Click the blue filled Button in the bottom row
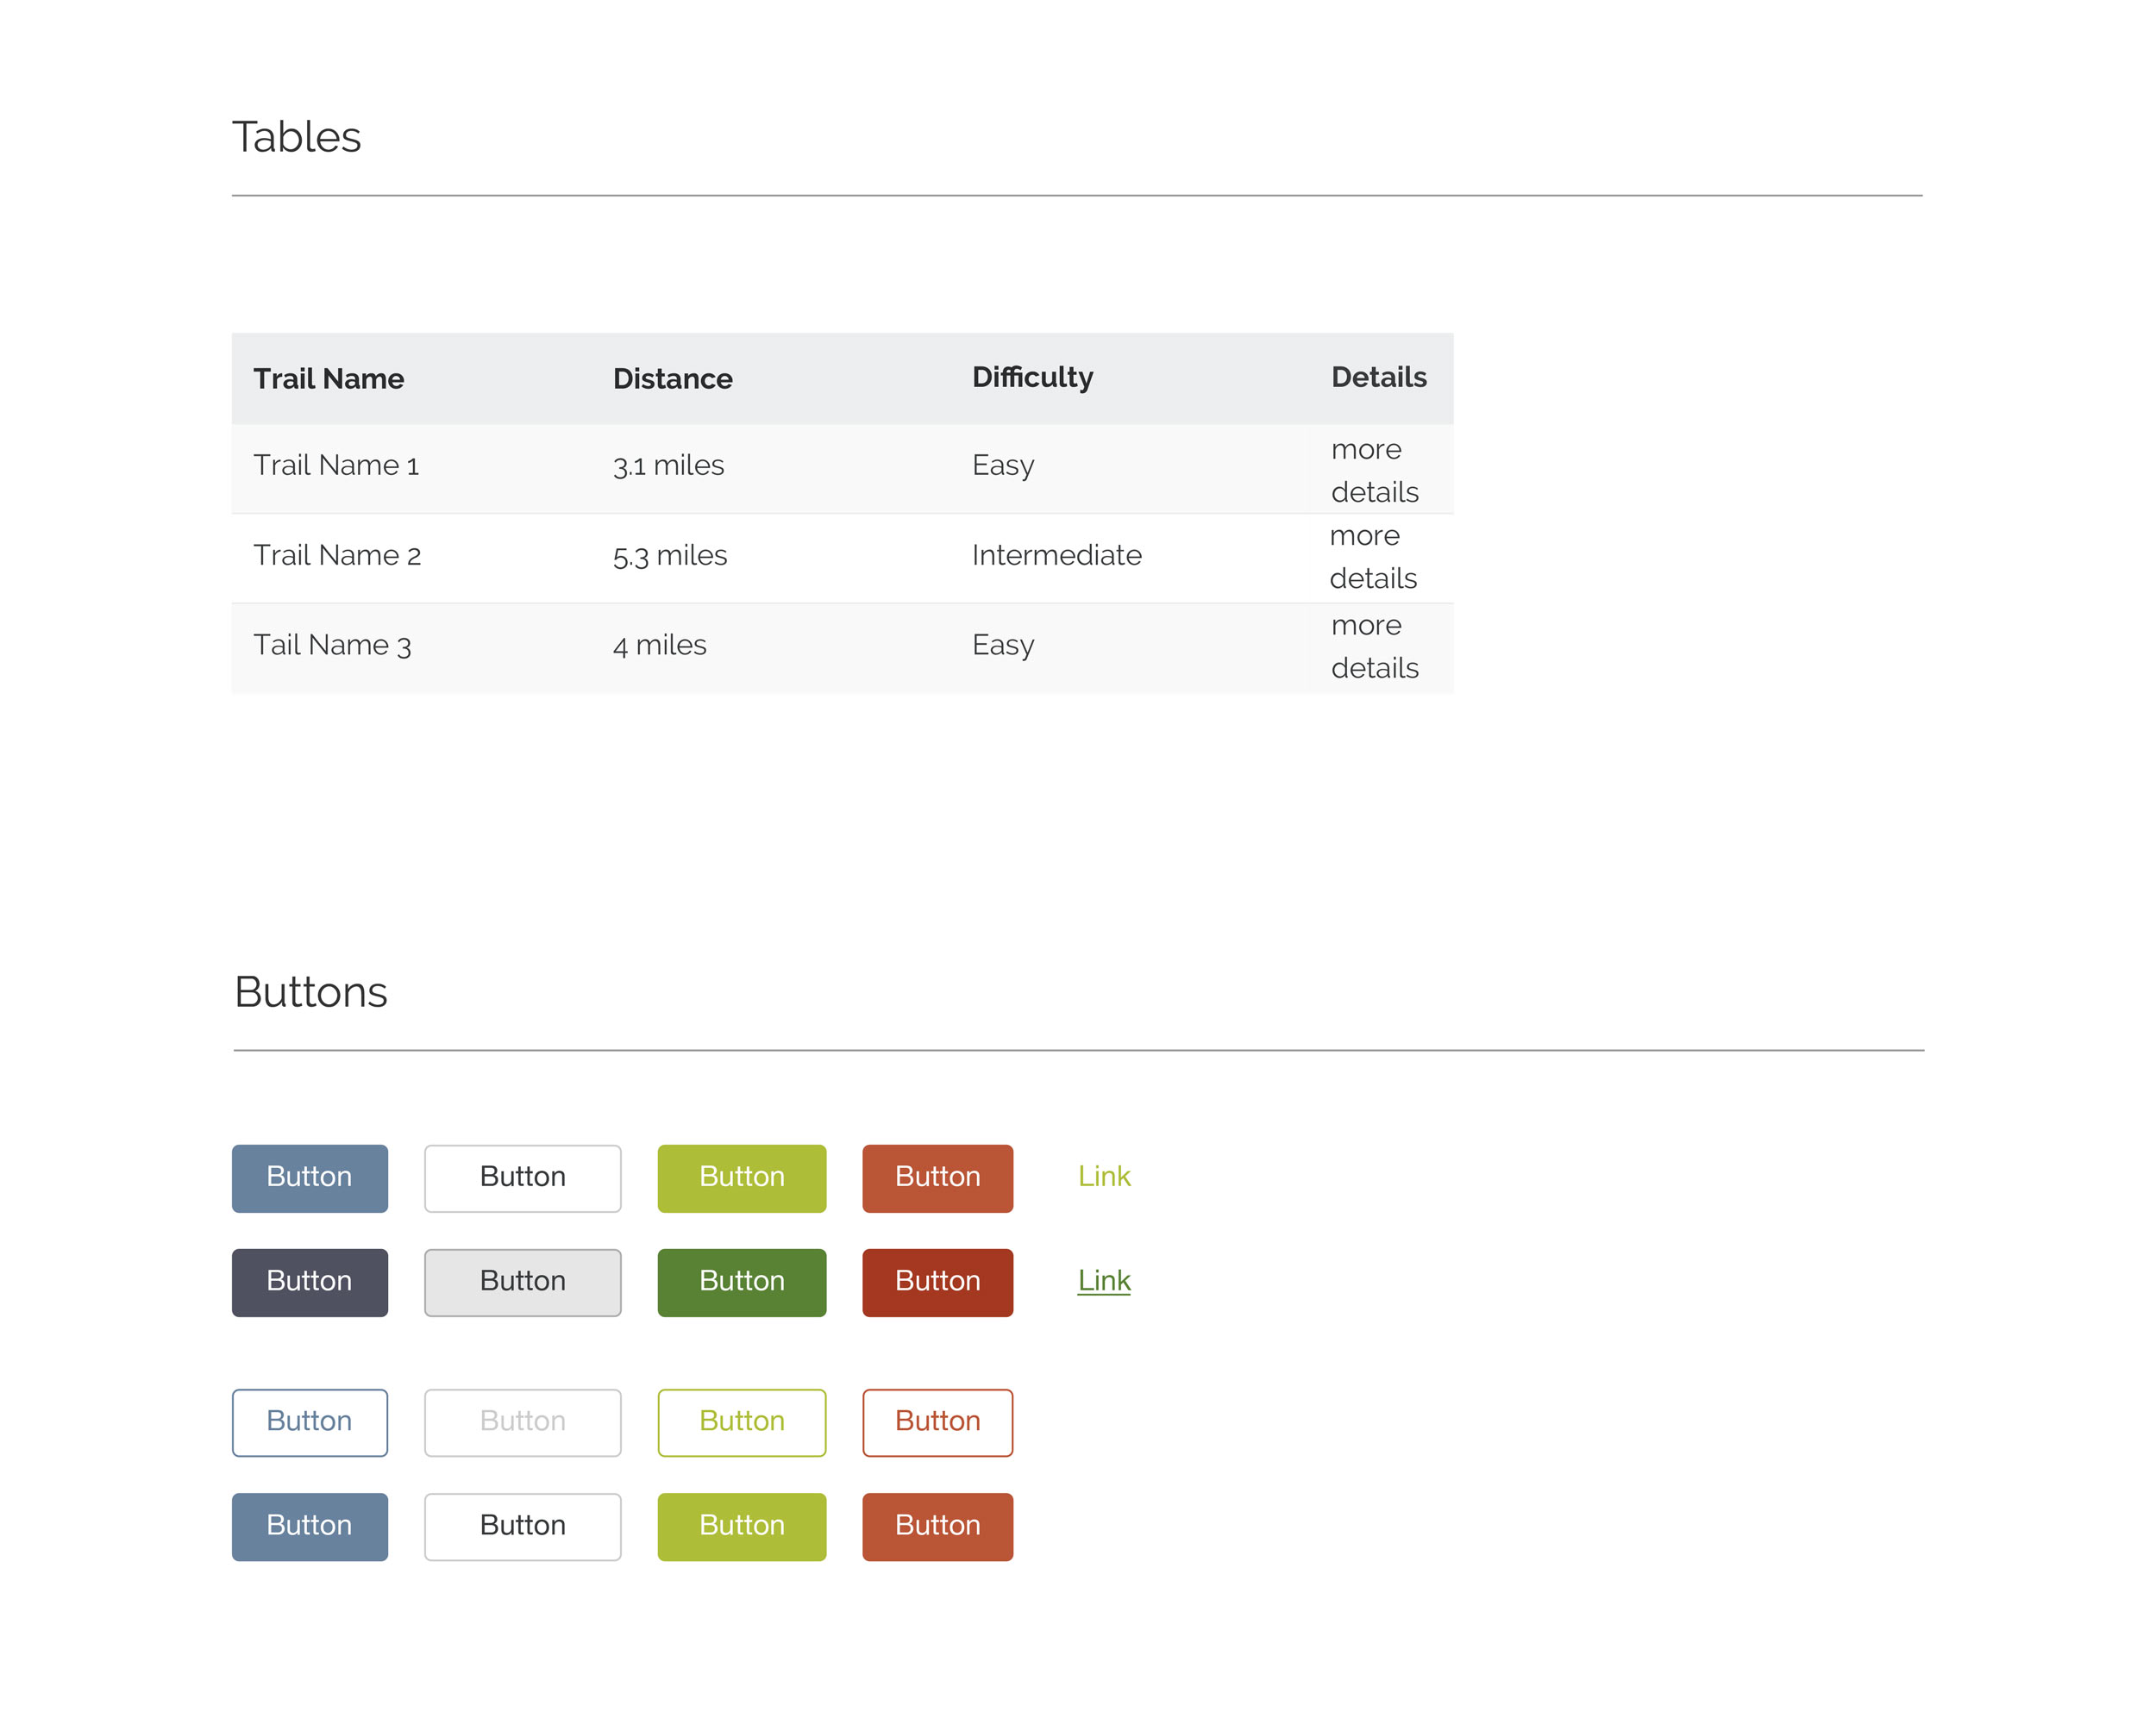Screen dimensions: 2156x1724 point(310,1526)
